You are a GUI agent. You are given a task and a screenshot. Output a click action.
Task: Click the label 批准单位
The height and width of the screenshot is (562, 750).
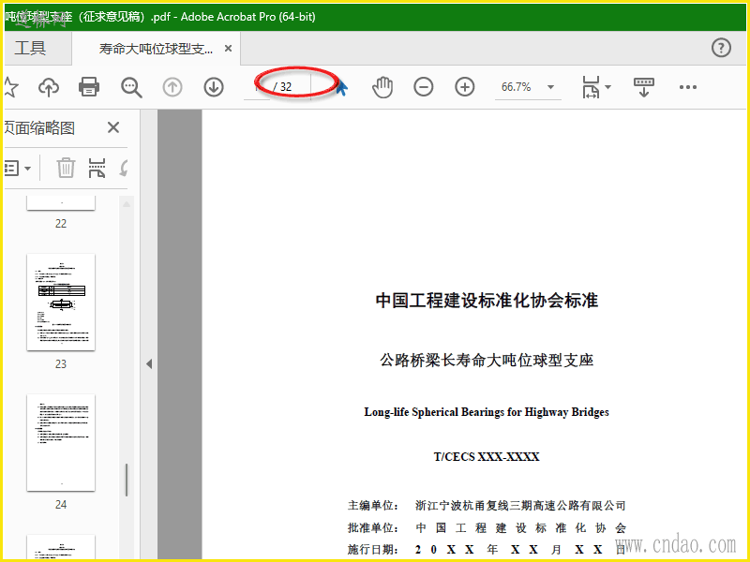370,527
